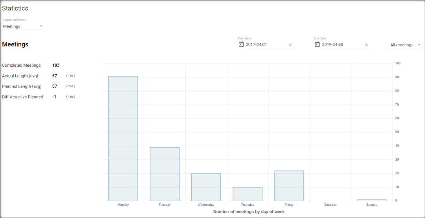The image size is (425, 218).
Task: Clear the End date with X icon
Action: [x=366, y=45]
